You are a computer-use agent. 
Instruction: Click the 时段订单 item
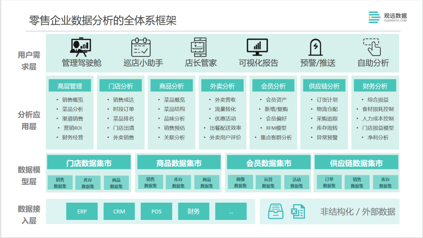tap(123, 109)
